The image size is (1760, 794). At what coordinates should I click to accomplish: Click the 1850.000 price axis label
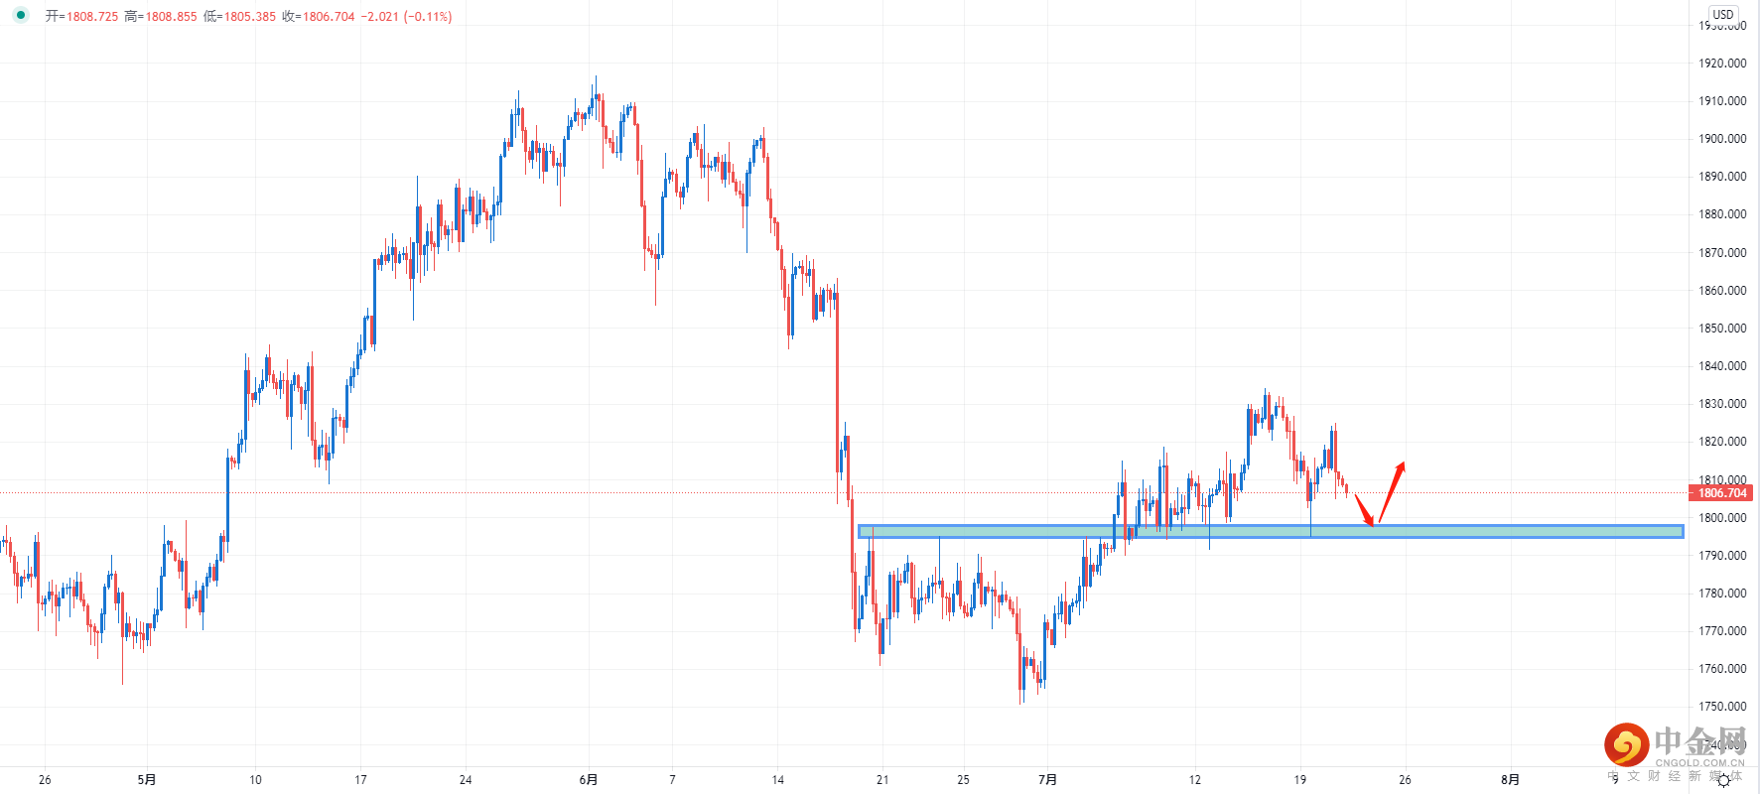(x=1722, y=329)
